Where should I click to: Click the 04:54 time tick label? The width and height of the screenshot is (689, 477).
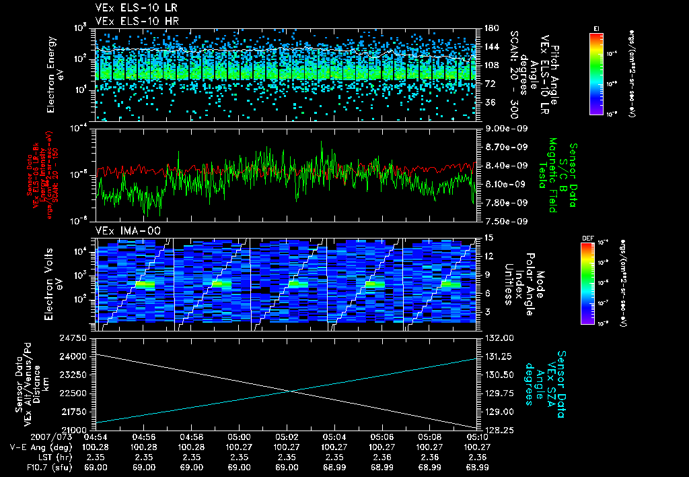(x=96, y=437)
